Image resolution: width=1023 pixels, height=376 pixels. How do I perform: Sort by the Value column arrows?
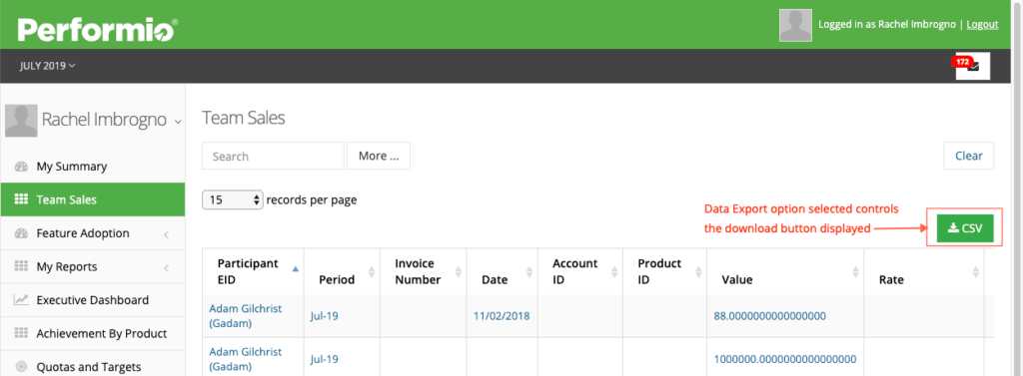pos(855,271)
